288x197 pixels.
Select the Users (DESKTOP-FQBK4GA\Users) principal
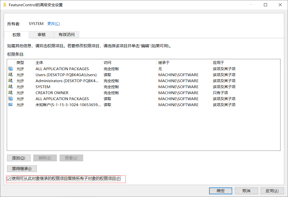(x=66, y=75)
